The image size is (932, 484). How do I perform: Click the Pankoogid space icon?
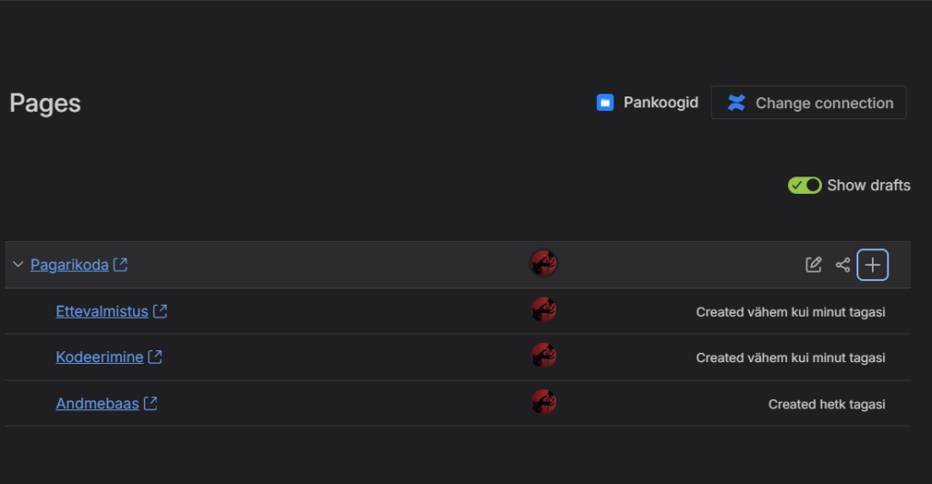coord(605,103)
